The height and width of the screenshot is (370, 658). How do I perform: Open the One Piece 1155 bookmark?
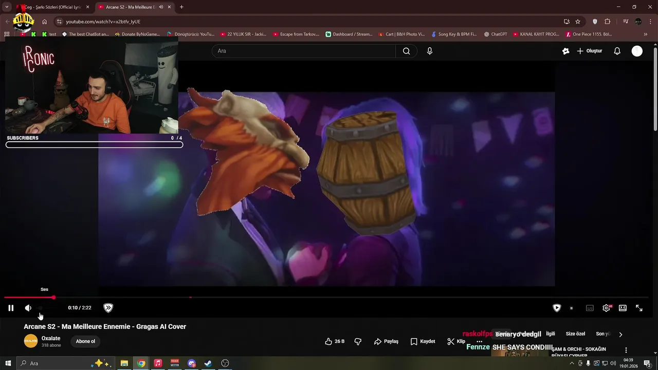point(589,34)
